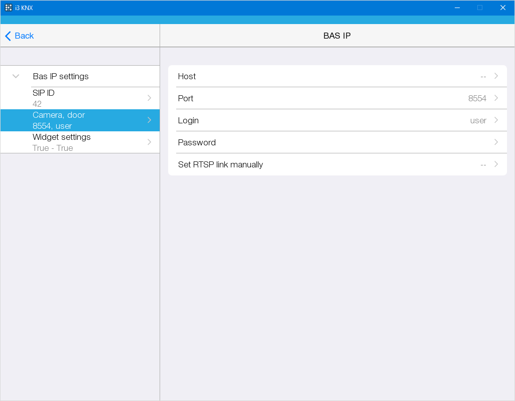Click the chevron on the Port row
This screenshot has width=515, height=401.
coord(496,98)
